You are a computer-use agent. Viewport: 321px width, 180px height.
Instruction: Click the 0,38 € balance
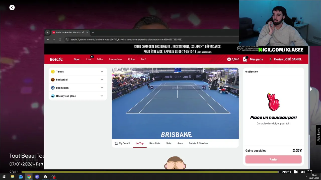click(235, 59)
